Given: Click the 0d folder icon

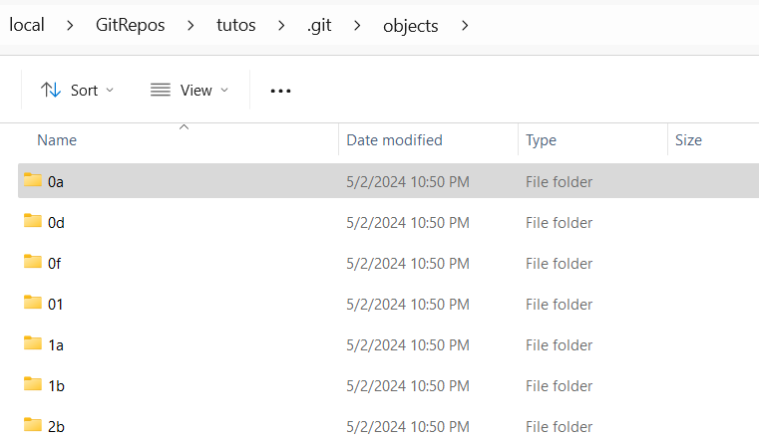Looking at the screenshot, I should click(33, 222).
